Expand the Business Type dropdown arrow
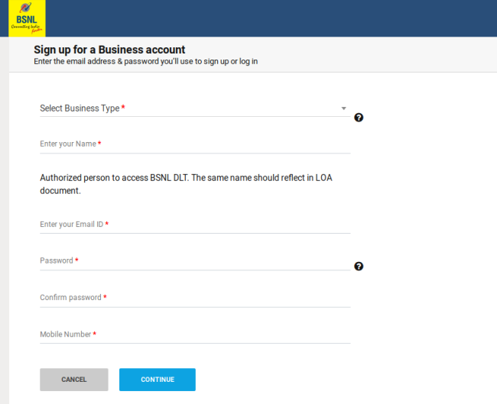This screenshot has height=404, width=497. click(x=343, y=108)
